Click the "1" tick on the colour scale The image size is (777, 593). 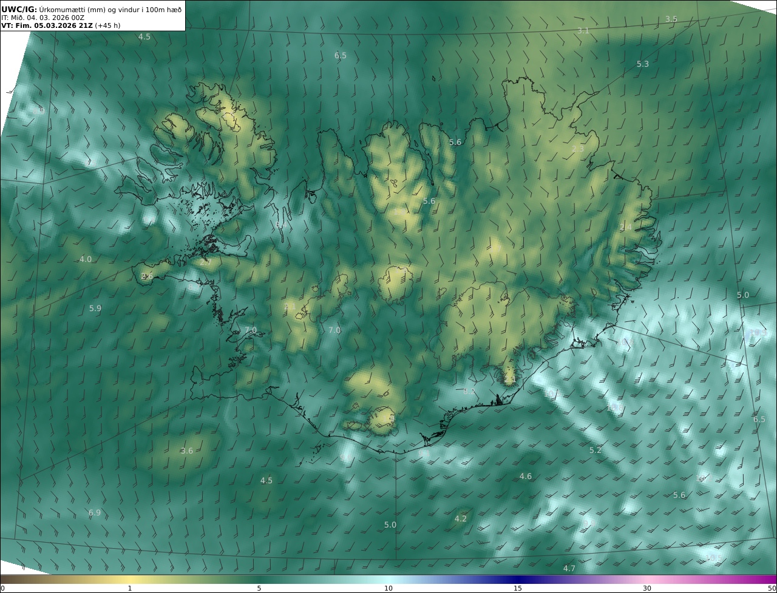click(x=130, y=588)
